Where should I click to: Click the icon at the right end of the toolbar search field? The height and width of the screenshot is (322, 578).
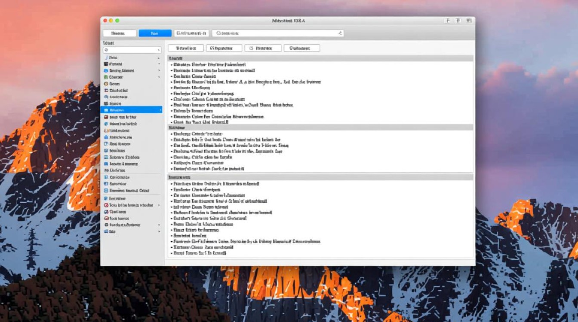click(x=340, y=33)
